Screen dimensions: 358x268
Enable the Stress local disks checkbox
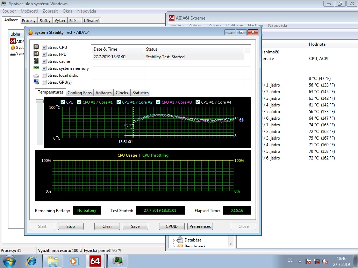[x=44, y=75]
